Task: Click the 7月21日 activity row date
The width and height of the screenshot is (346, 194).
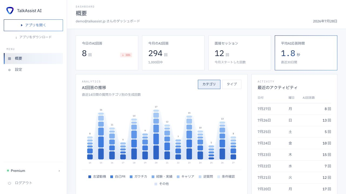Action: point(264,178)
